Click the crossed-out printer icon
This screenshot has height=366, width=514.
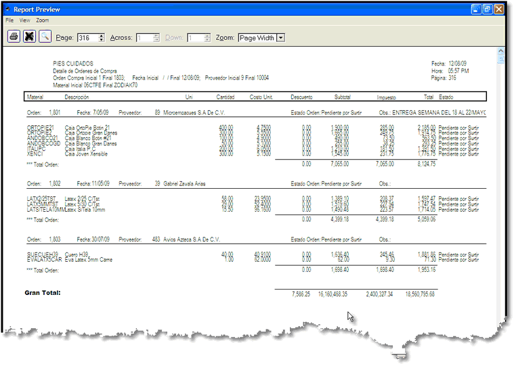coord(29,38)
